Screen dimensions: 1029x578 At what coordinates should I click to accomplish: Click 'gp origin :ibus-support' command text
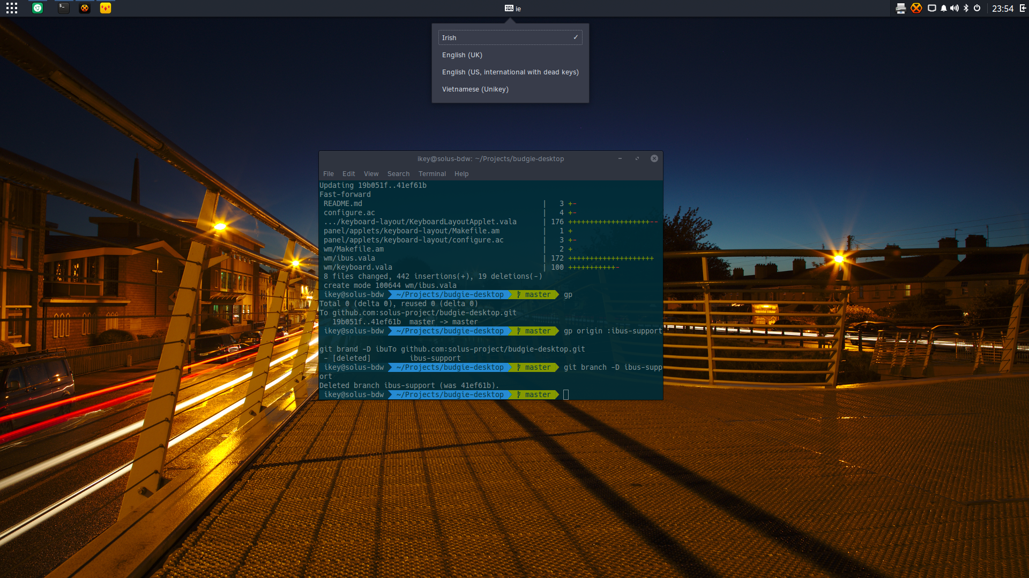tap(613, 331)
